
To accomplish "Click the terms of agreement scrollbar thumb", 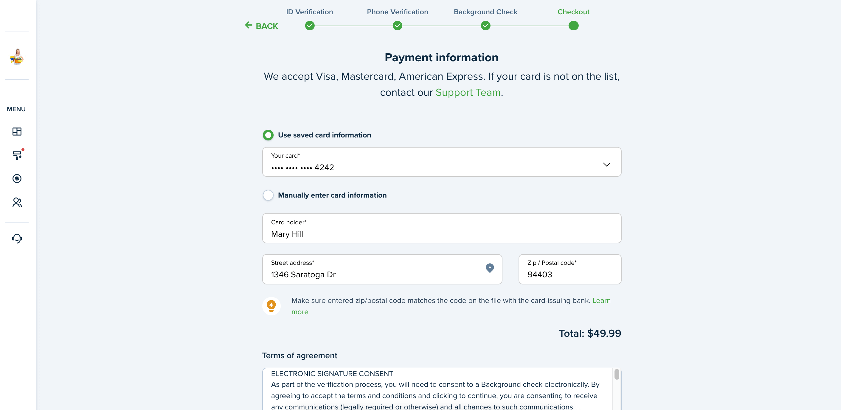I will tap(617, 374).
